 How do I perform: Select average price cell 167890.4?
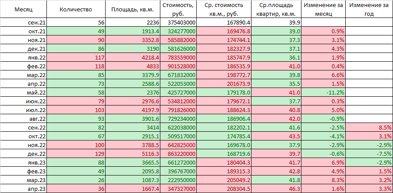pyautogui.click(x=223, y=23)
